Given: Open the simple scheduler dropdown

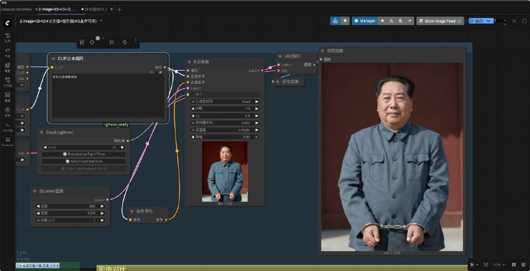Looking at the screenshot, I should 224,130.
